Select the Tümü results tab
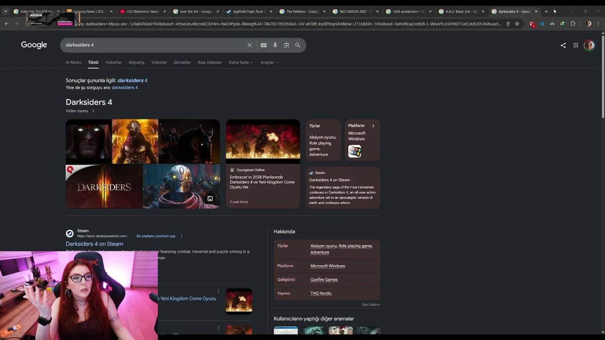This screenshot has width=605, height=340. click(x=93, y=62)
